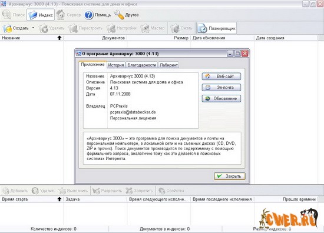Open the Лабиринт tab
Image resolution: width=324 pixels, height=233 pixels.
click(x=168, y=65)
